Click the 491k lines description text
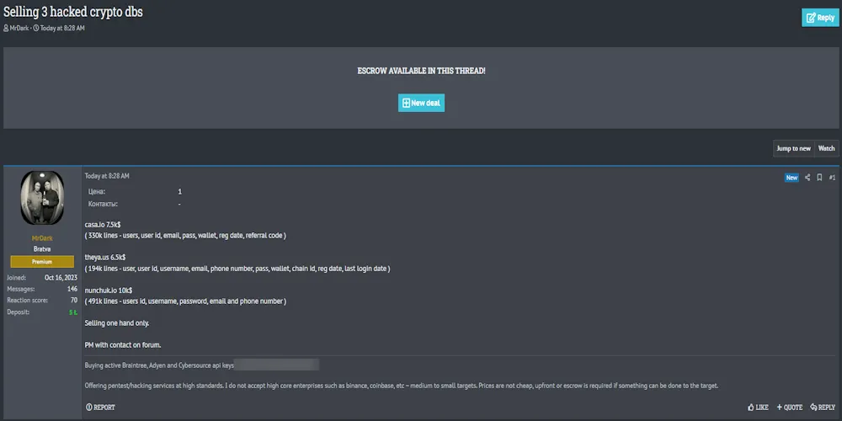The image size is (842, 421). click(x=185, y=301)
